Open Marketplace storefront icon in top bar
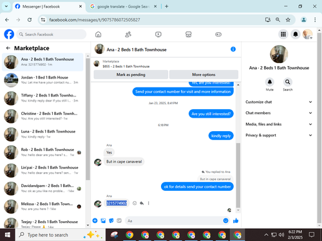This screenshot has width=322, height=241. tap(189, 34)
